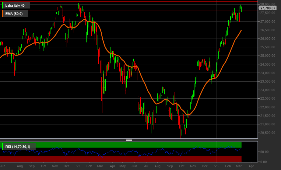This screenshot has width=281, height=170.
Task: Click the green RSI overbought band
Action: pos(121,145)
